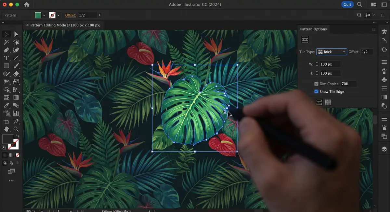Open the stroke color dropdown arrow
The width and height of the screenshot is (390, 212).
pyautogui.click(x=58, y=15)
